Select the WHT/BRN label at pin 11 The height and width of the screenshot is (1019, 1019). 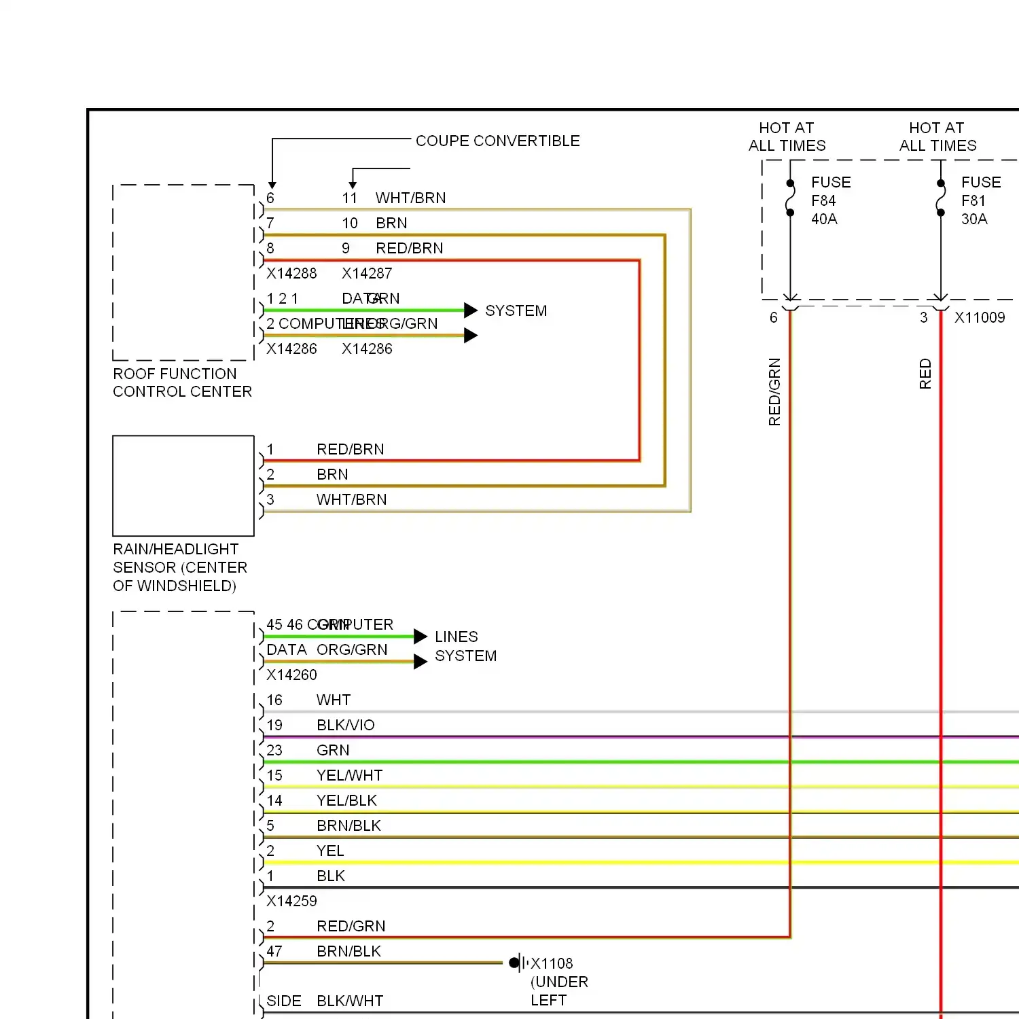[411, 198]
